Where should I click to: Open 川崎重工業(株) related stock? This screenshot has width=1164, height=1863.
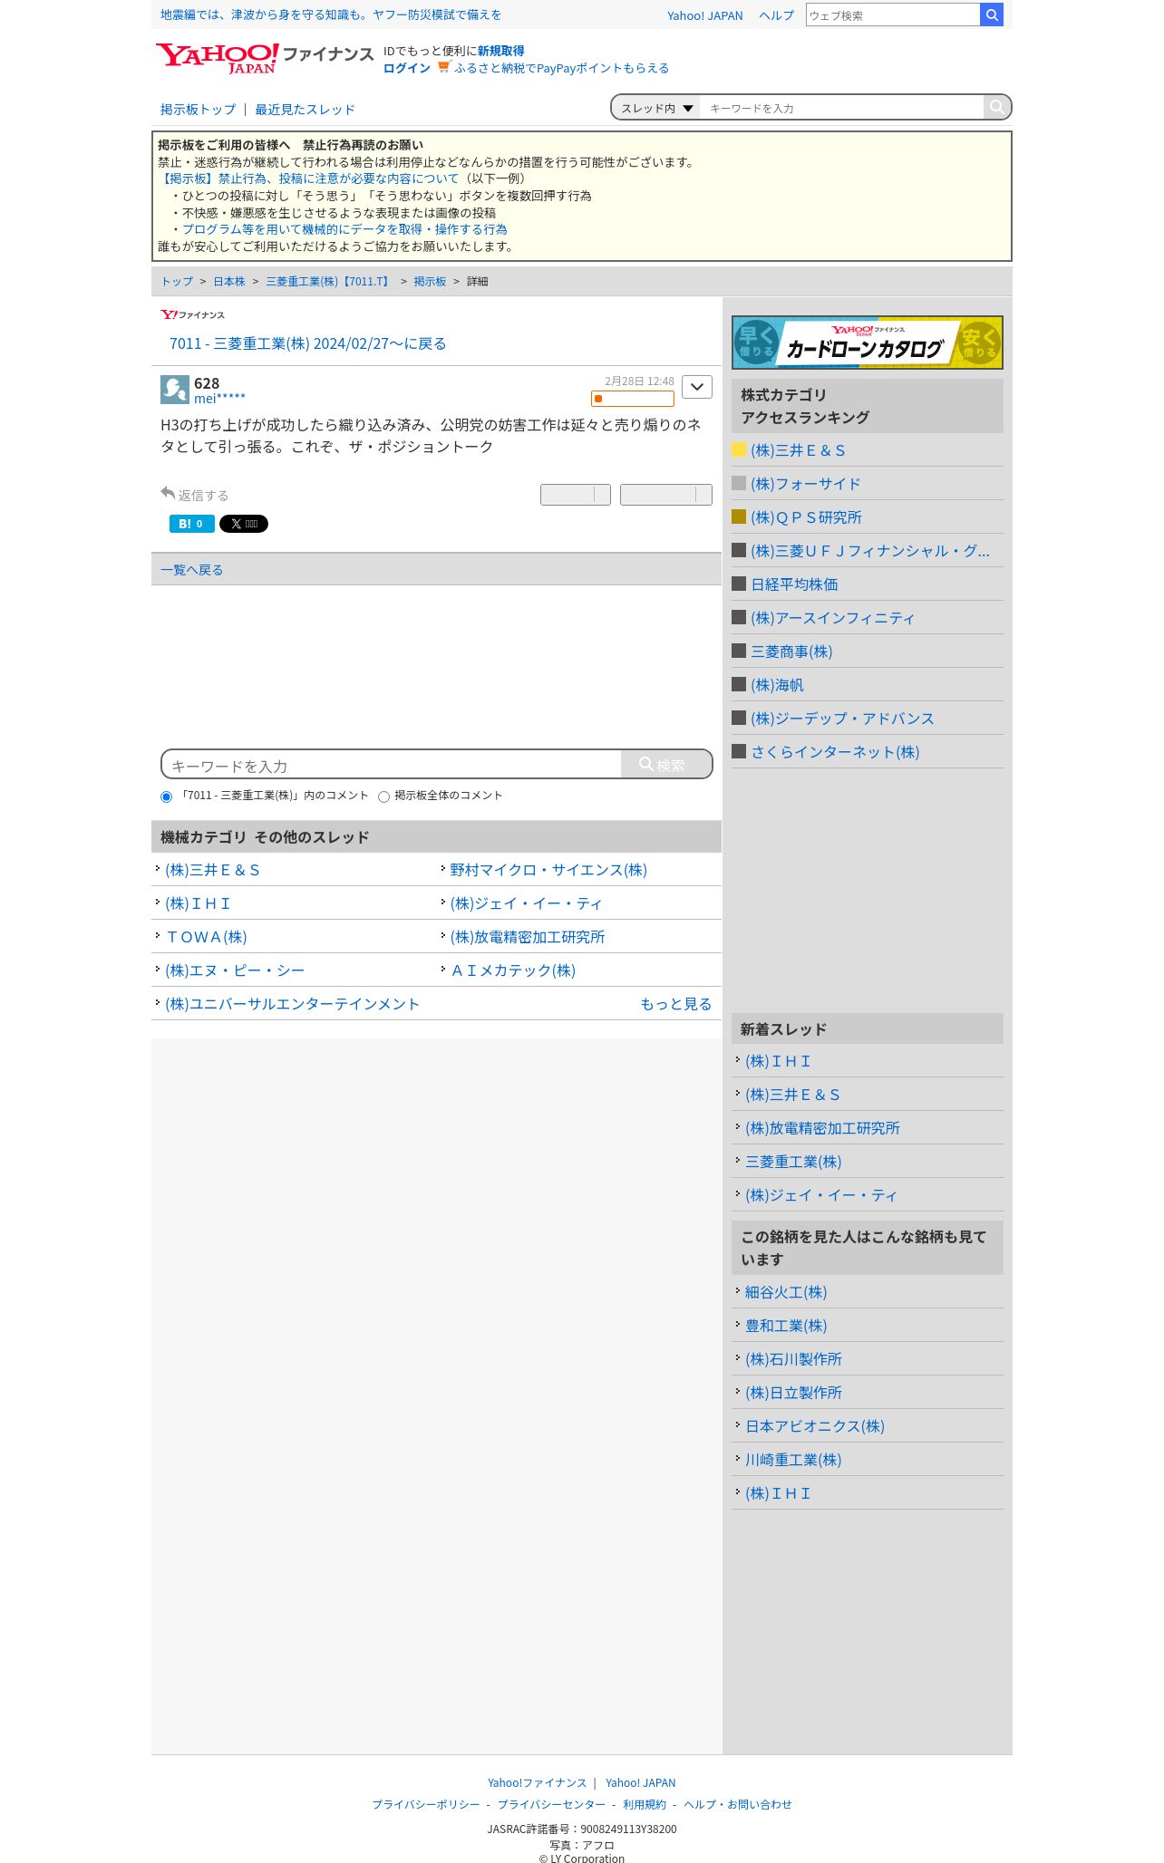click(x=793, y=1460)
